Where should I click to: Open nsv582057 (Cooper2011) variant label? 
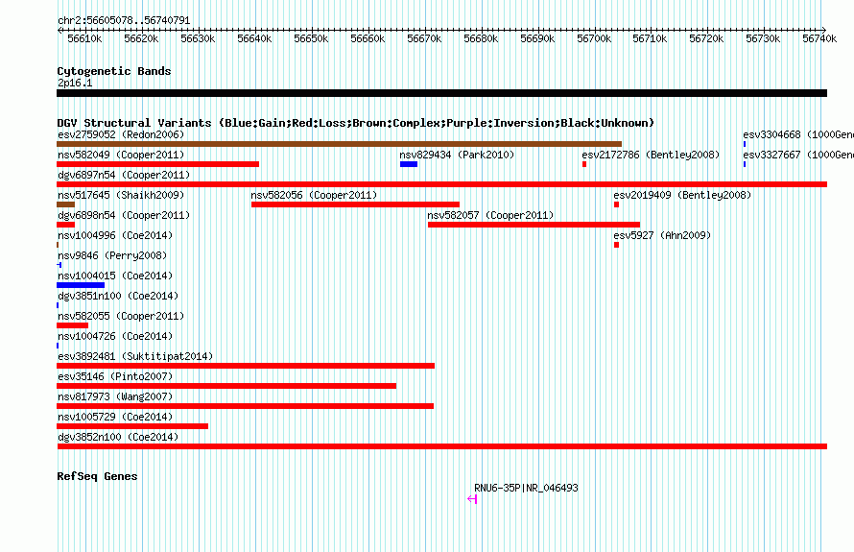[x=490, y=215]
